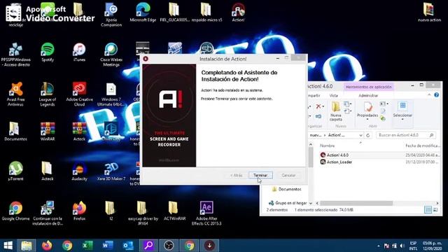
Task: Click Propiedades in the Explorer ribbon
Action: (367, 111)
